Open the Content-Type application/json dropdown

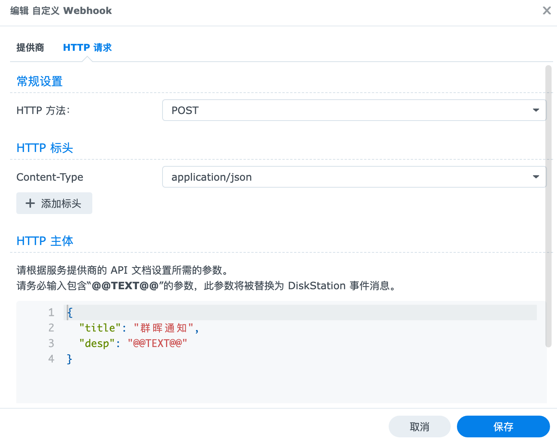tap(354, 177)
